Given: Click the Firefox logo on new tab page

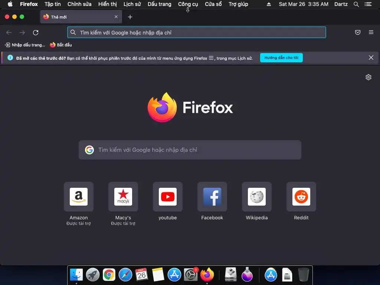Looking at the screenshot, I should (162, 107).
